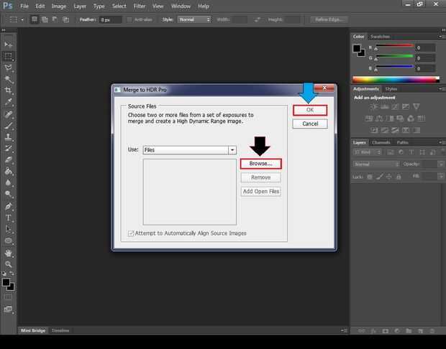The width and height of the screenshot is (446, 349).
Task: Toggle lock transparent pixels in Layers panel
Action: click(x=370, y=177)
